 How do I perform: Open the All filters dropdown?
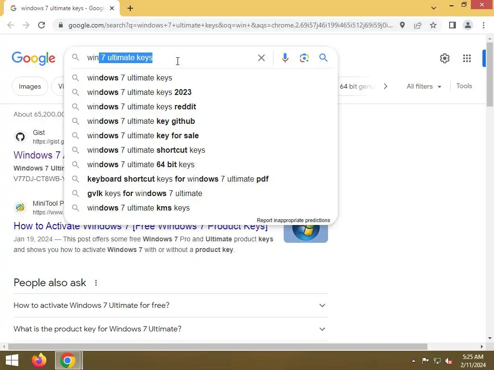424,86
